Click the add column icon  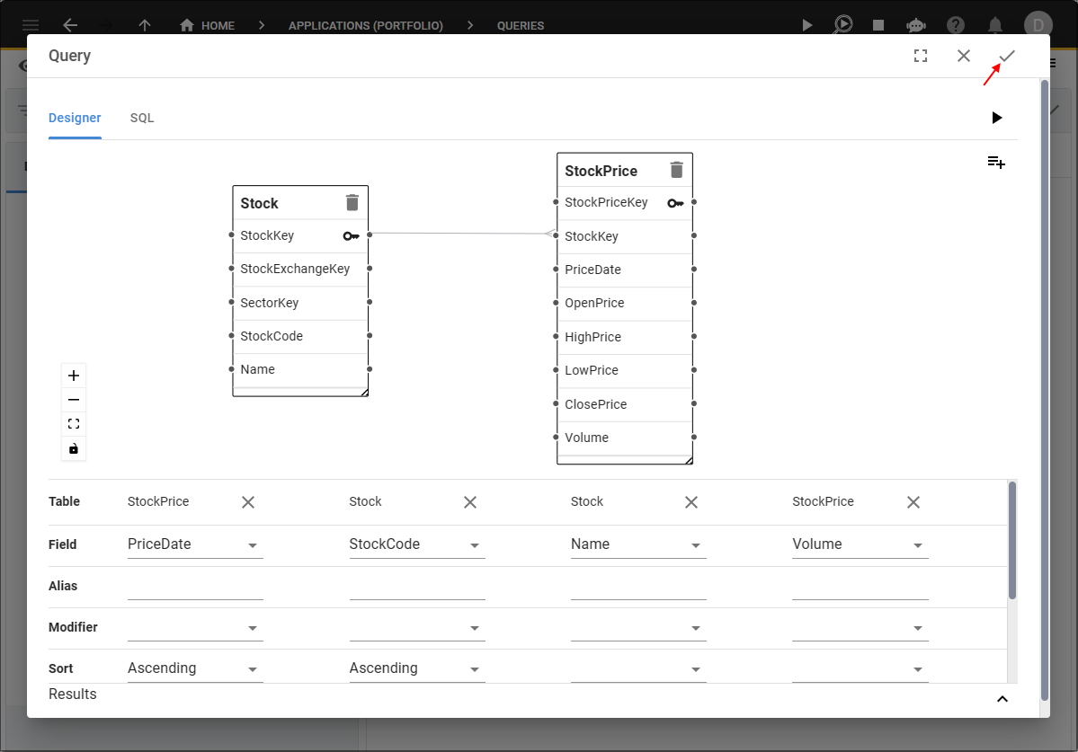tap(996, 163)
